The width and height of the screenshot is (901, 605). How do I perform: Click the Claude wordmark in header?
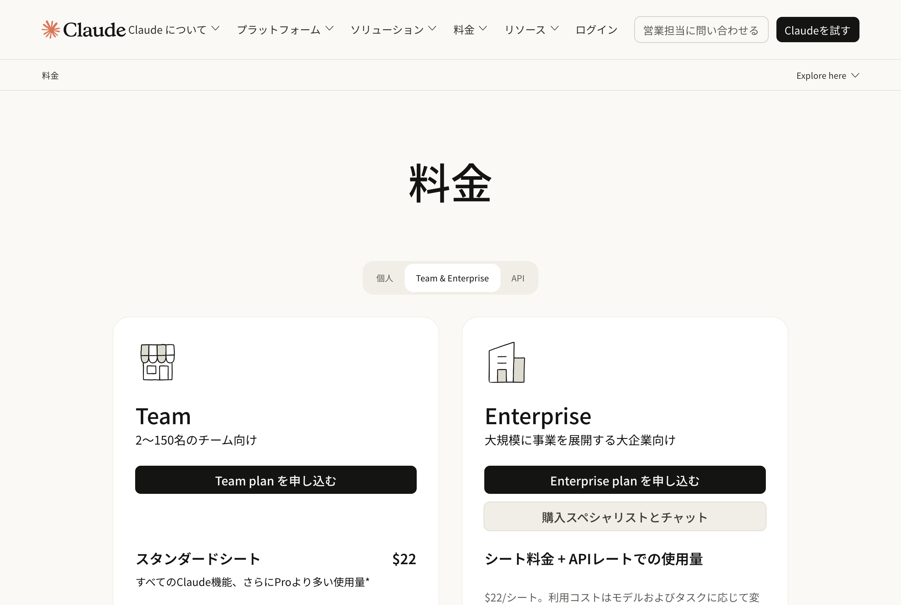click(x=94, y=30)
